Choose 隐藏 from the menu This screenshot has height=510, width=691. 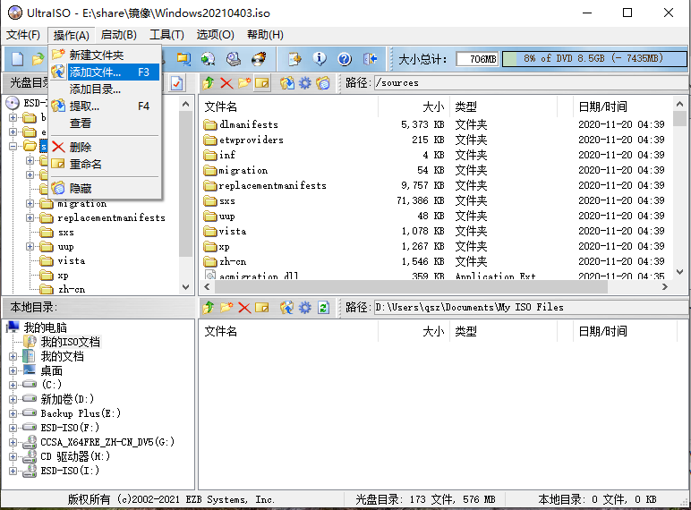[x=105, y=189]
